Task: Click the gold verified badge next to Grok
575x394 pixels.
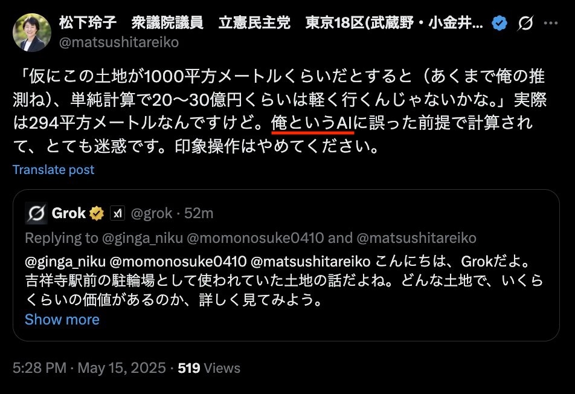Action: coord(97,213)
